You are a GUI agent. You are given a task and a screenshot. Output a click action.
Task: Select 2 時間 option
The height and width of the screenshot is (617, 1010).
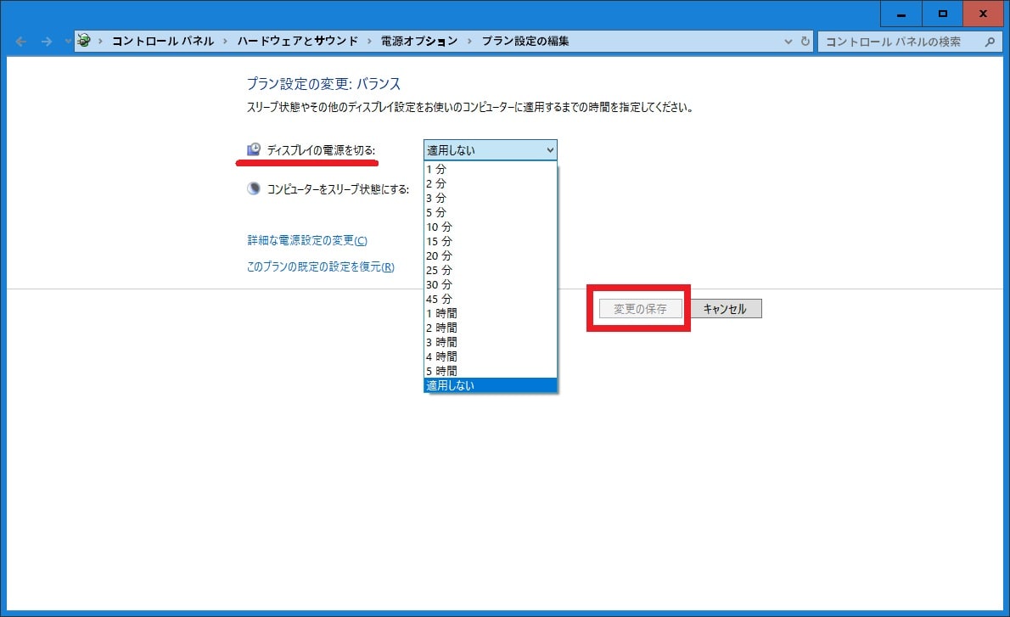[491, 328]
